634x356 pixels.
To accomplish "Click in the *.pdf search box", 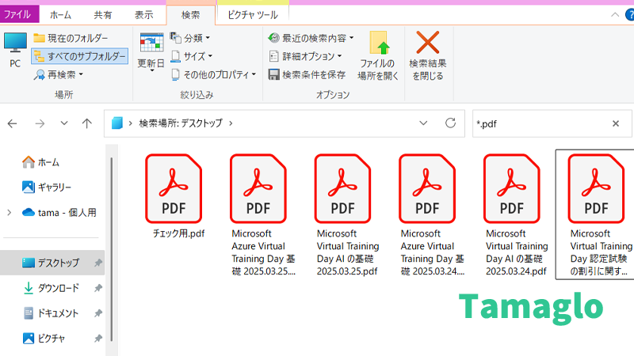I will [x=539, y=123].
